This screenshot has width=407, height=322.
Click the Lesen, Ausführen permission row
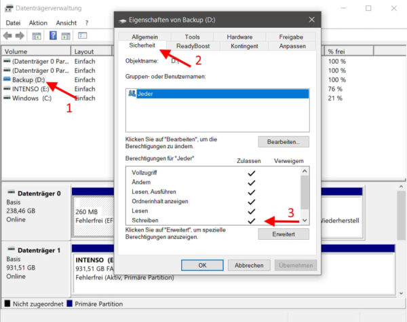coord(213,192)
